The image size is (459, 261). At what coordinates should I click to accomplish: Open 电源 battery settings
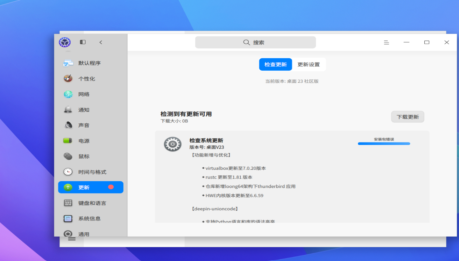click(91, 141)
